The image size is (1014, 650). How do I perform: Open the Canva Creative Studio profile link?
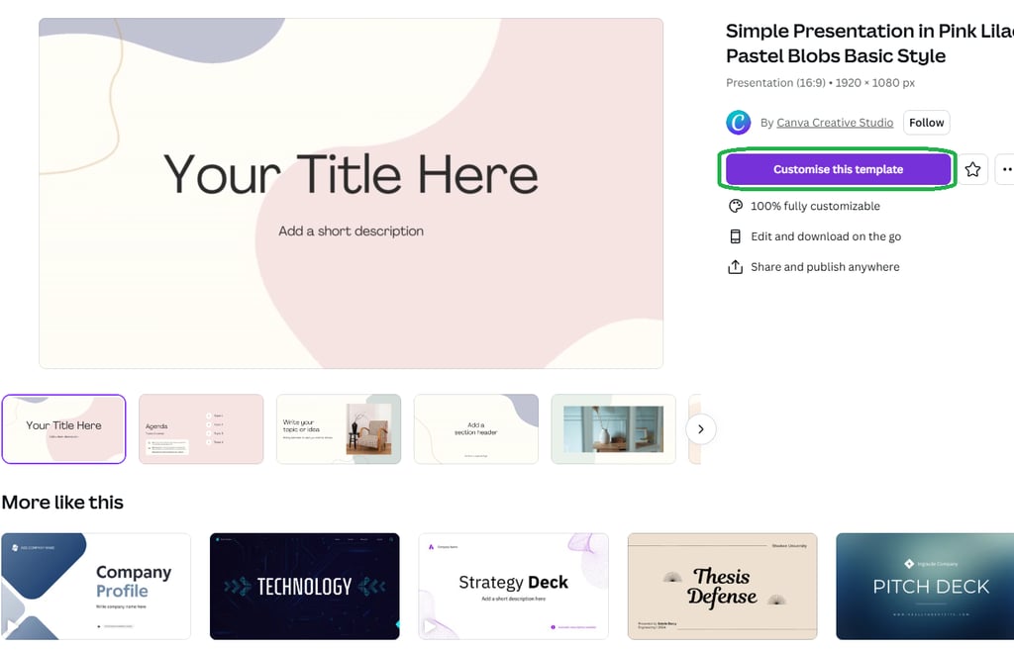[834, 122]
